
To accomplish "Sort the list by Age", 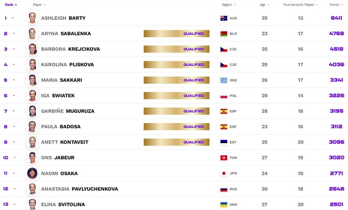I will tap(264, 5).
